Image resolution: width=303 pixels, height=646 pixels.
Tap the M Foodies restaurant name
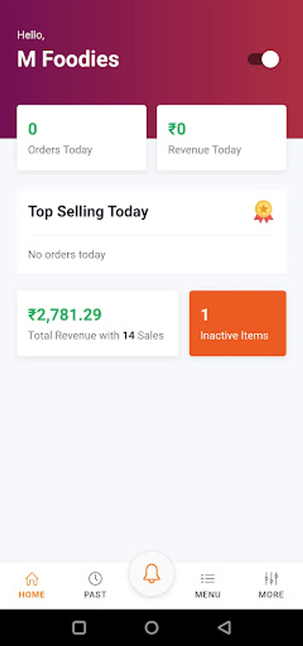tap(68, 59)
